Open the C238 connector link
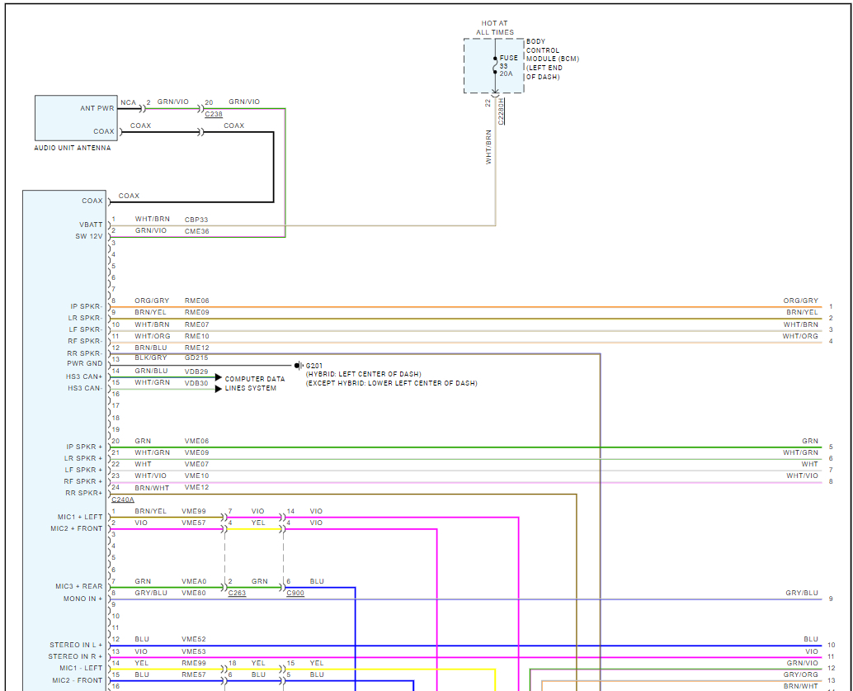The height and width of the screenshot is (691, 853). click(214, 114)
